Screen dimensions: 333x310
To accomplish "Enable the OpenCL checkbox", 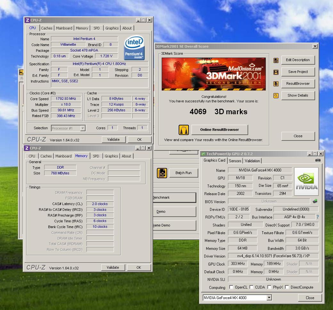I will tap(231, 287).
